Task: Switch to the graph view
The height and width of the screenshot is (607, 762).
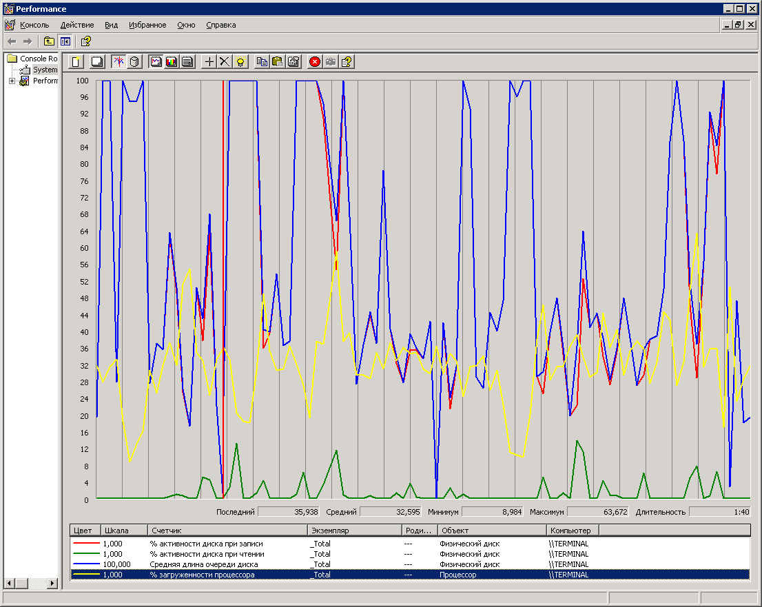Action: pyautogui.click(x=156, y=61)
